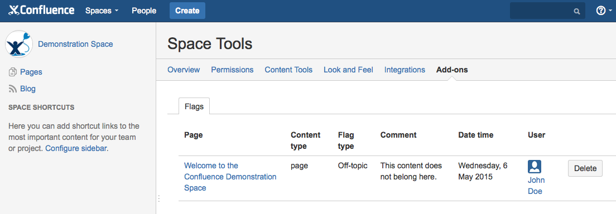Select the Add-ons tab

click(452, 70)
